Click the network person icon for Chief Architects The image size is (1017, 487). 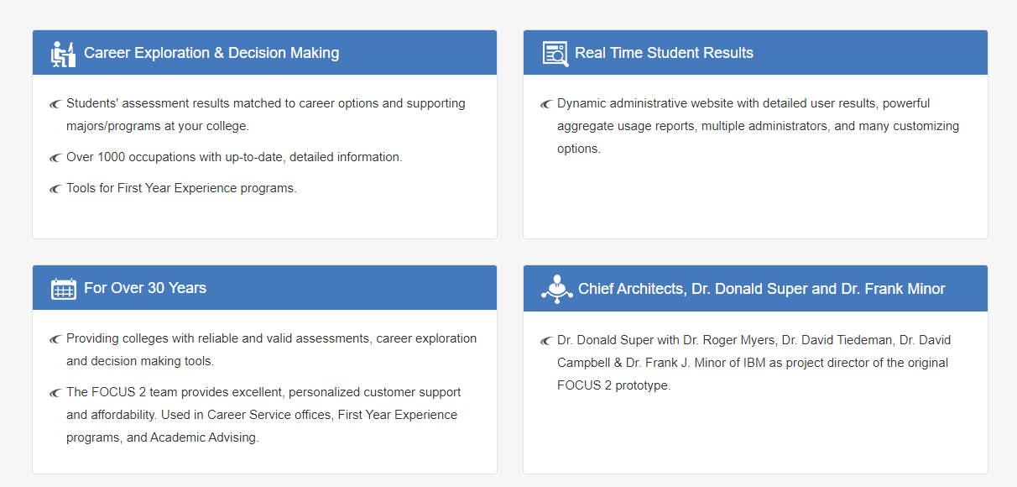point(555,289)
